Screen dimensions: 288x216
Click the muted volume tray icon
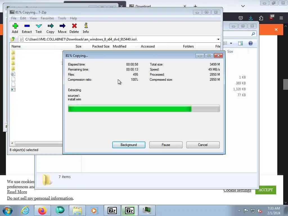pyautogui.click(x=260, y=211)
